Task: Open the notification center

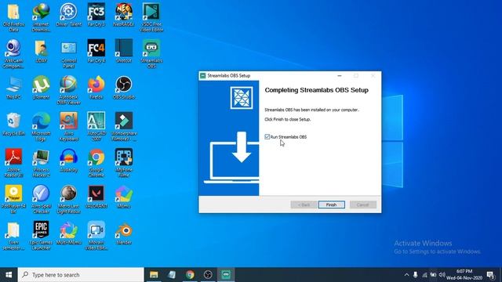Action: click(490, 275)
